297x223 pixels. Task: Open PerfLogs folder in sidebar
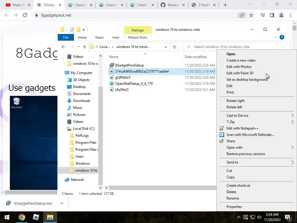(x=82, y=136)
